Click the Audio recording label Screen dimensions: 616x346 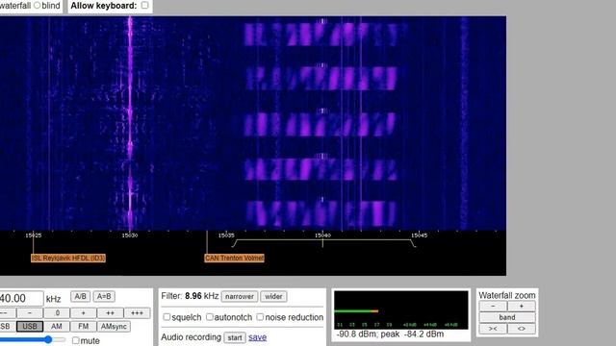tap(191, 337)
